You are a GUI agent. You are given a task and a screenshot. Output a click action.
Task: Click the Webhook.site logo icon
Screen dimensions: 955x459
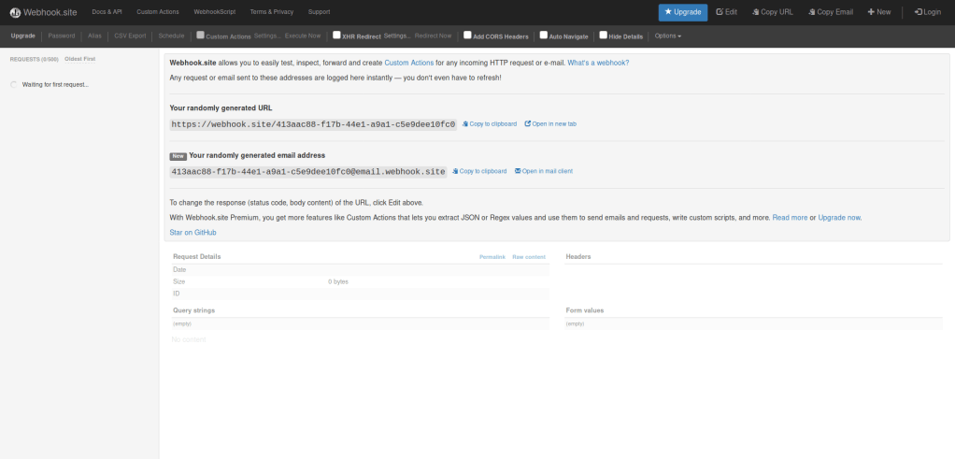[x=15, y=12]
